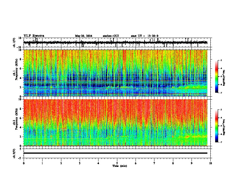
Task: Click the ch.2 "Frequency (kHz)" axis label
Action: coord(16,119)
